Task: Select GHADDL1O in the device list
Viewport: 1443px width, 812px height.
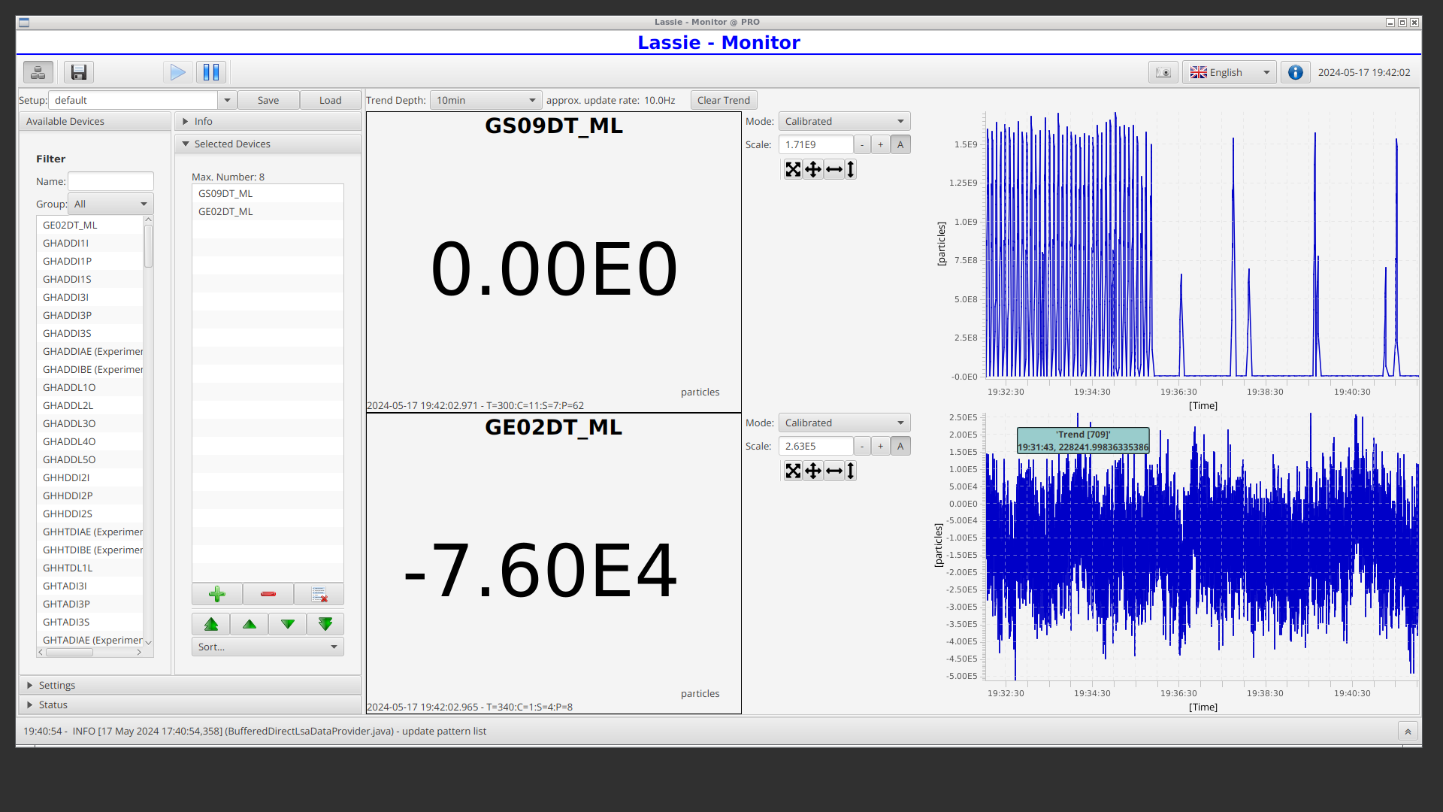Action: [89, 387]
